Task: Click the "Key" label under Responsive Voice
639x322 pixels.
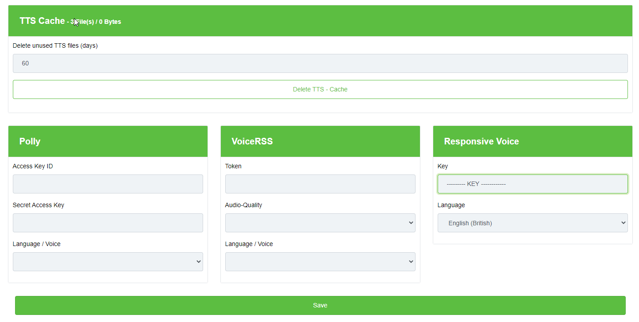Action: tap(443, 166)
